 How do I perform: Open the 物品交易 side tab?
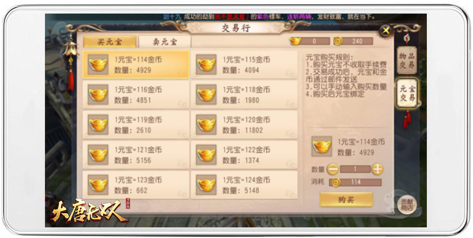point(407,61)
